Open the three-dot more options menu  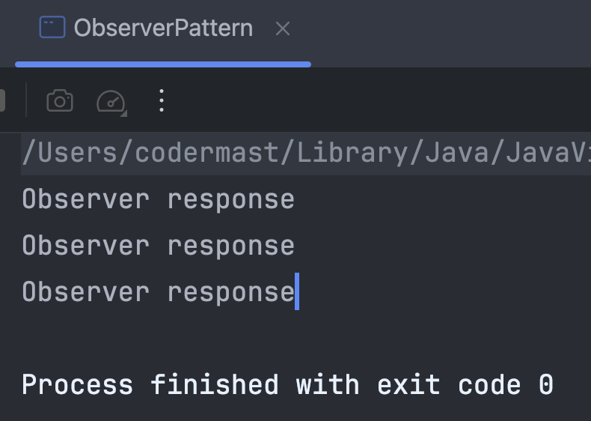(x=162, y=100)
